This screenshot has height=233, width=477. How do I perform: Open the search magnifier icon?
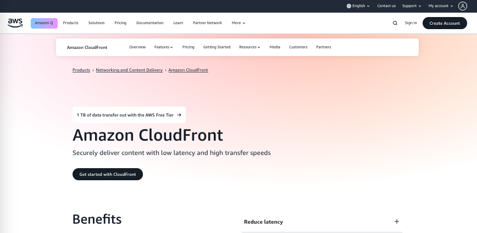[x=395, y=23]
